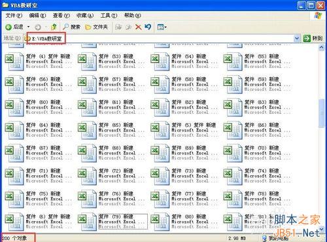Screen dimensions: 327x242
Task: Select Excel file icon 复件 (5) 复件 新建
Action: click(x=160, y=130)
